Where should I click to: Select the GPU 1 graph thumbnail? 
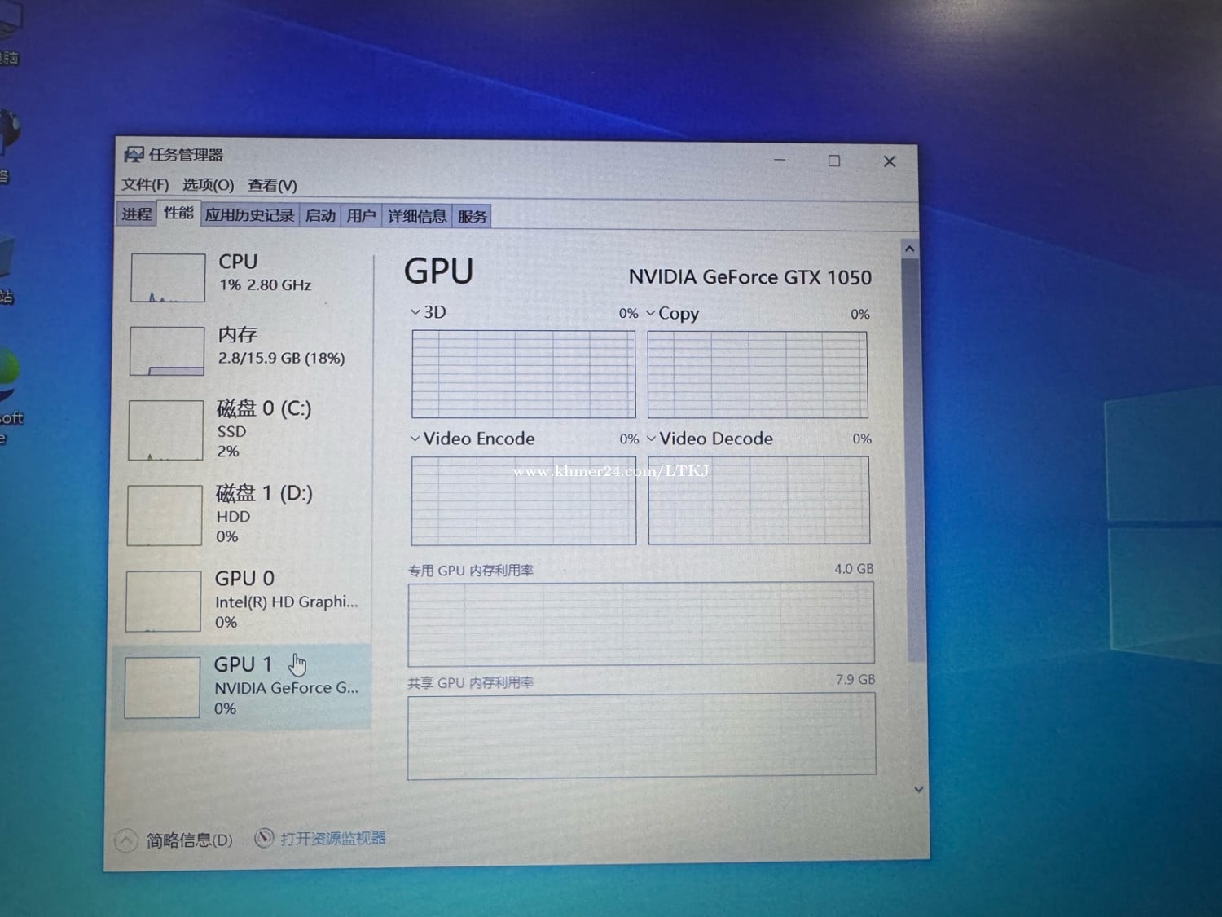click(162, 688)
